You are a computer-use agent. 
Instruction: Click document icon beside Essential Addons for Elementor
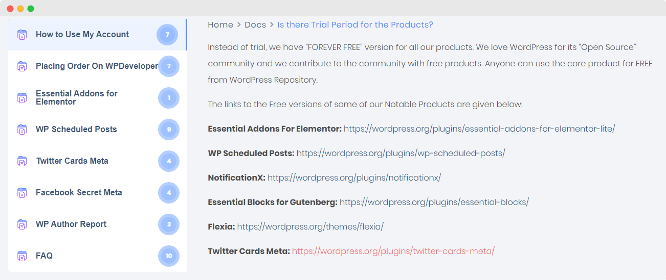click(22, 98)
